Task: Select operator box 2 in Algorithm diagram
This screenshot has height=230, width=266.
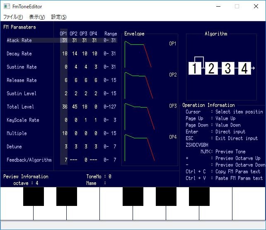Action: pyautogui.click(x=211, y=68)
